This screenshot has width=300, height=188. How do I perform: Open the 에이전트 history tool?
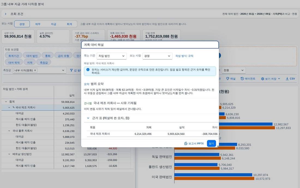(248, 79)
